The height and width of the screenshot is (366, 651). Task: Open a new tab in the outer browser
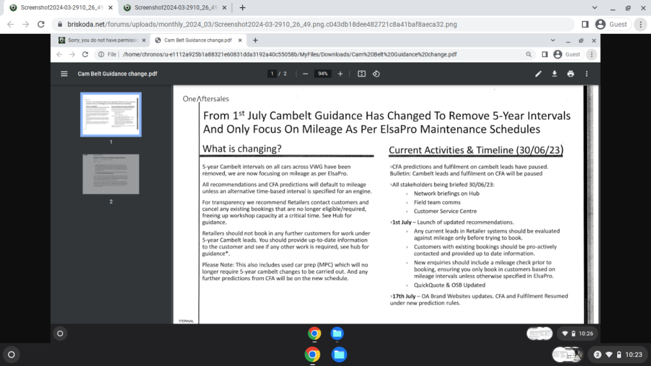point(242,7)
